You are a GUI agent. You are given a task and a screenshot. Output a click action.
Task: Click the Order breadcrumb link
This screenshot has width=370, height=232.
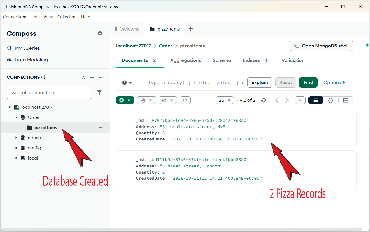(166, 46)
